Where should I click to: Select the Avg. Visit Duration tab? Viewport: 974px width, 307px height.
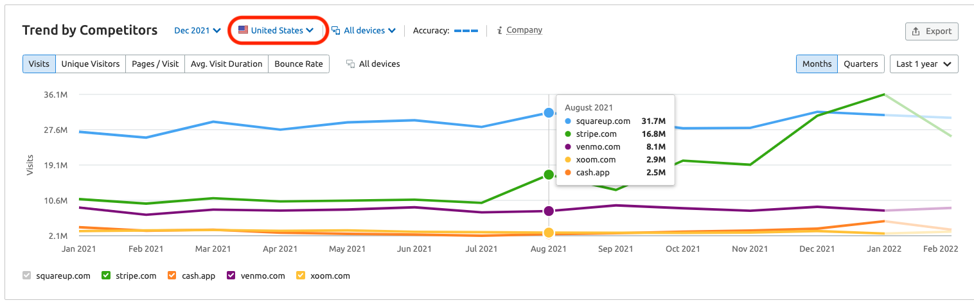[x=227, y=64]
